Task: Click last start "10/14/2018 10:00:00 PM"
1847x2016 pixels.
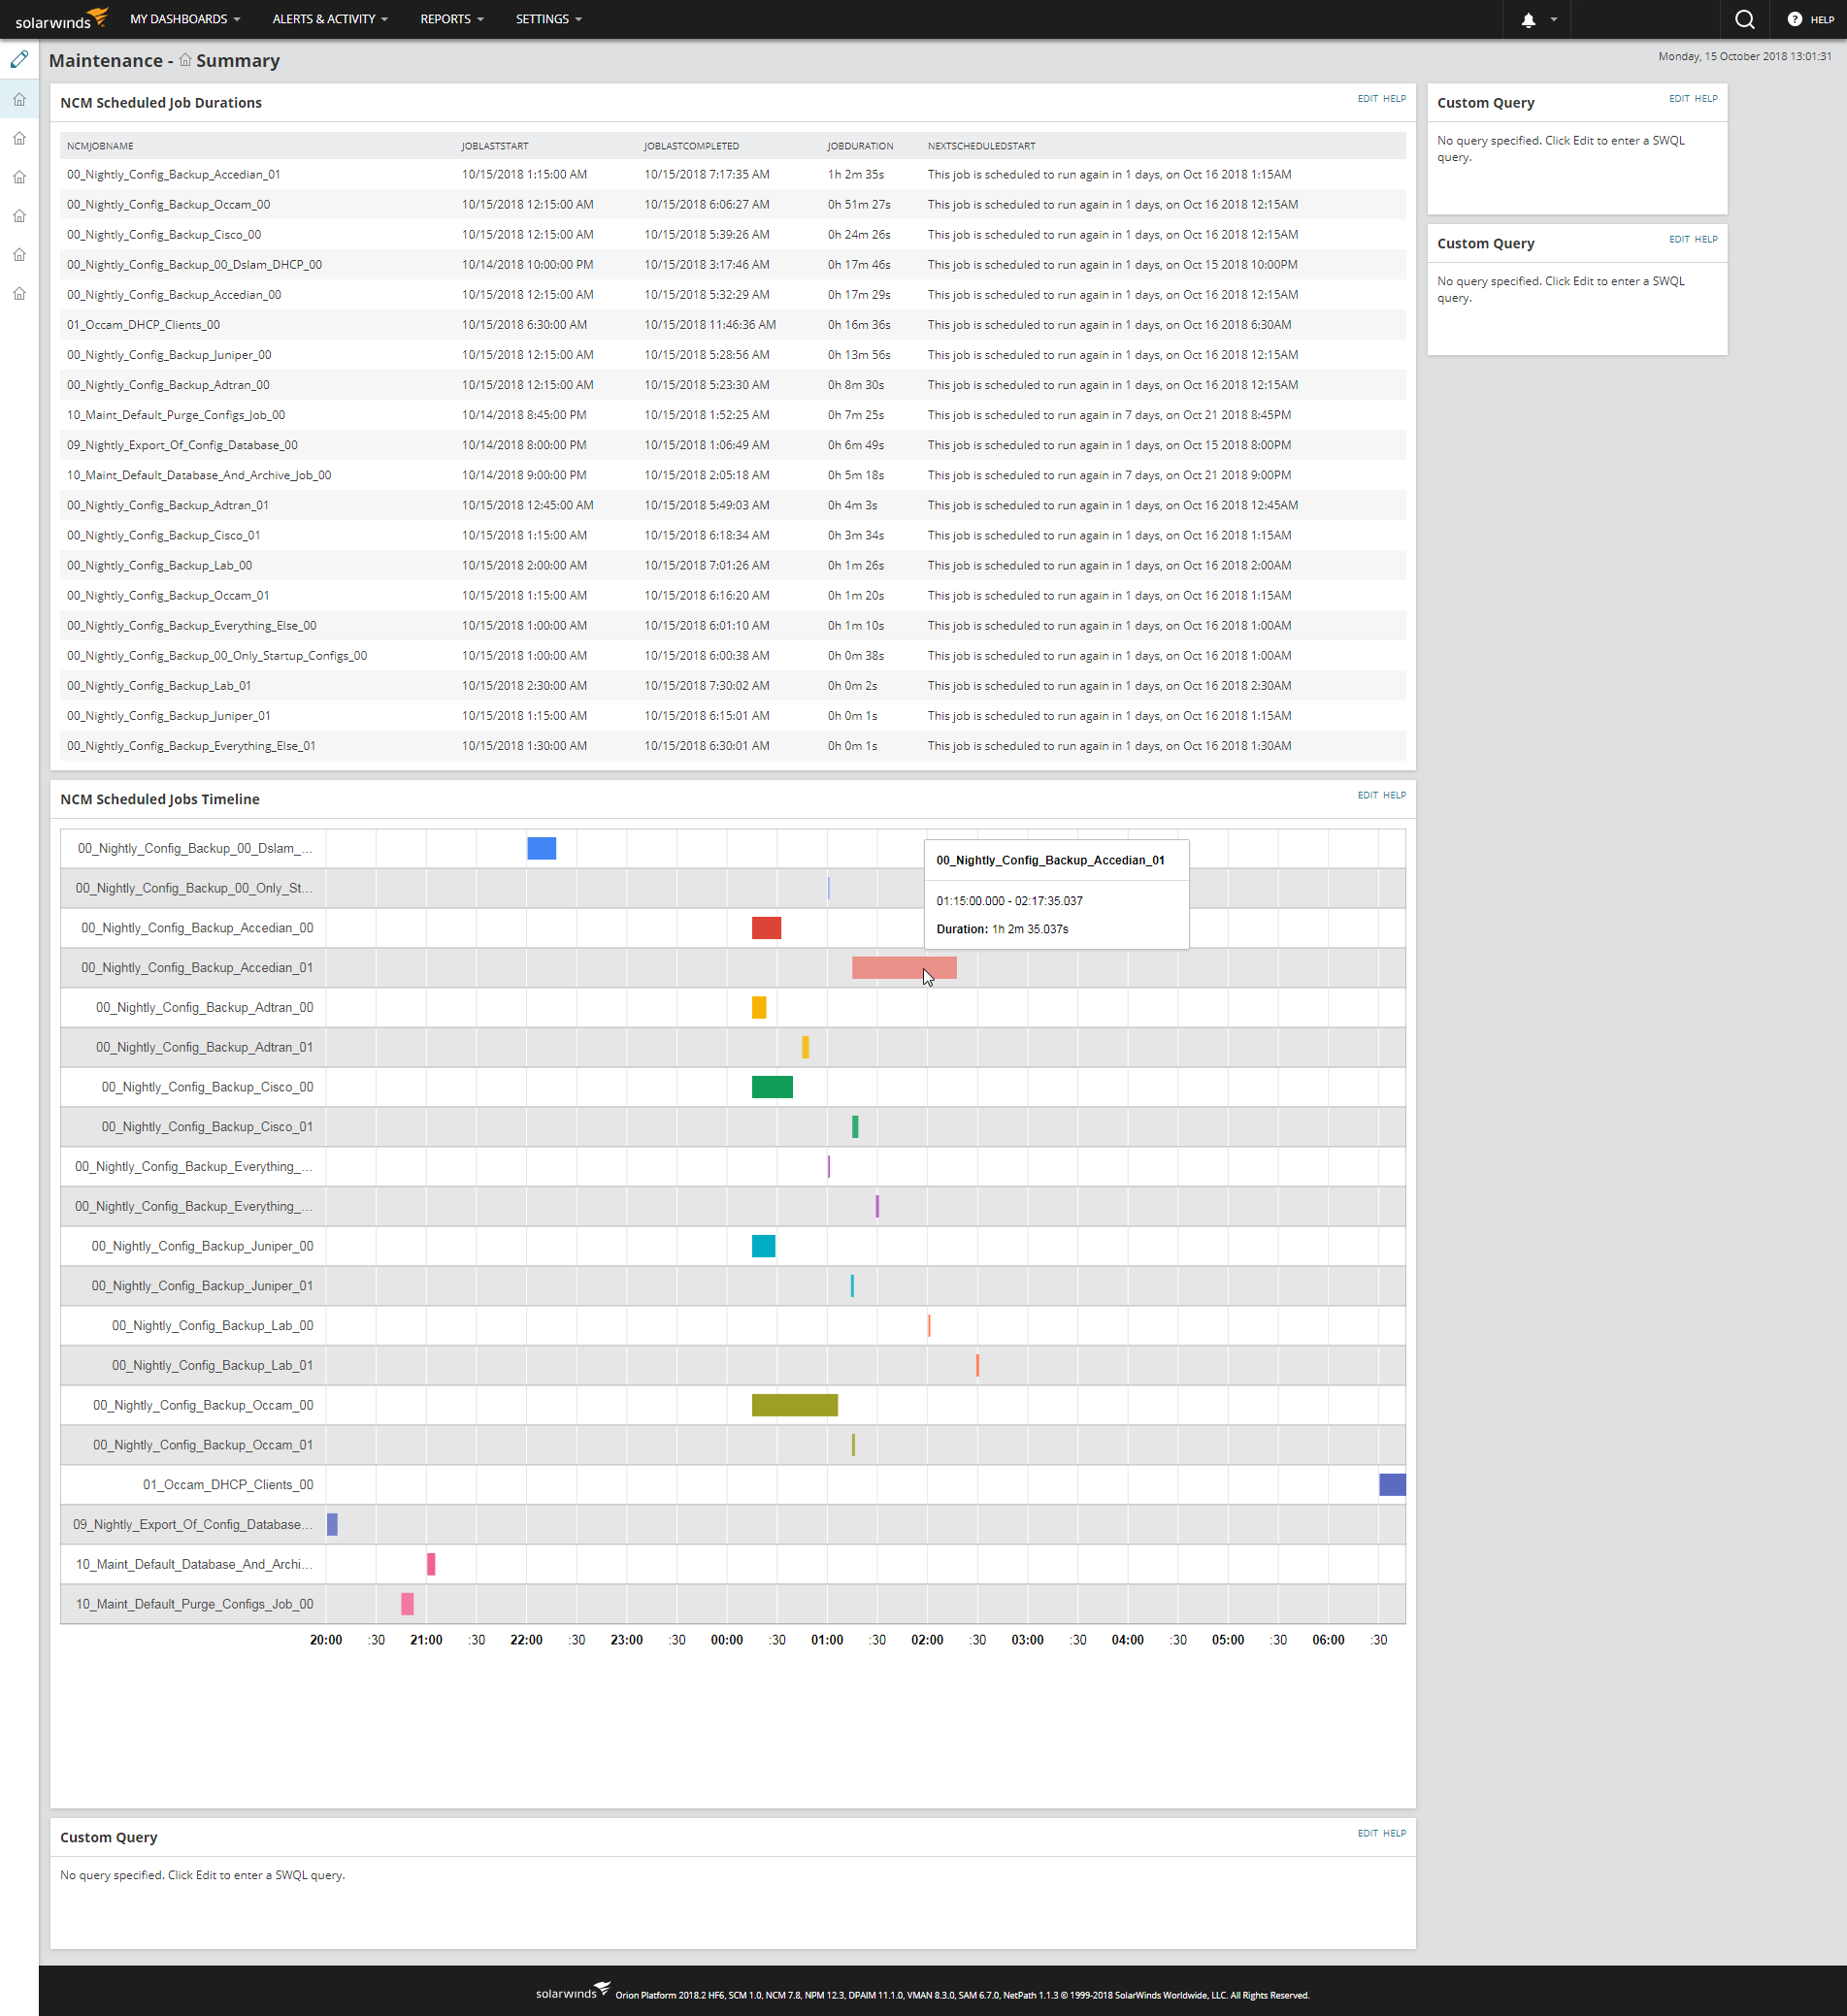Action: (x=527, y=265)
